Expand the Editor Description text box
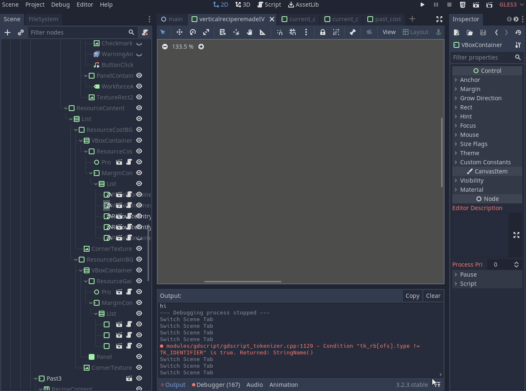The width and height of the screenshot is (526, 391). pyautogui.click(x=516, y=235)
